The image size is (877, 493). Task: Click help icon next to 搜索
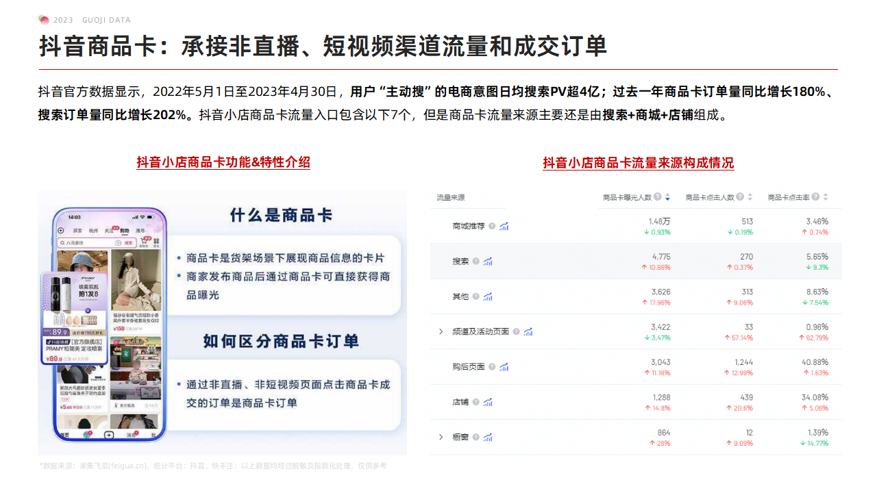[475, 261]
